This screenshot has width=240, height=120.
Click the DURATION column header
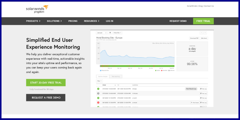click(135, 85)
